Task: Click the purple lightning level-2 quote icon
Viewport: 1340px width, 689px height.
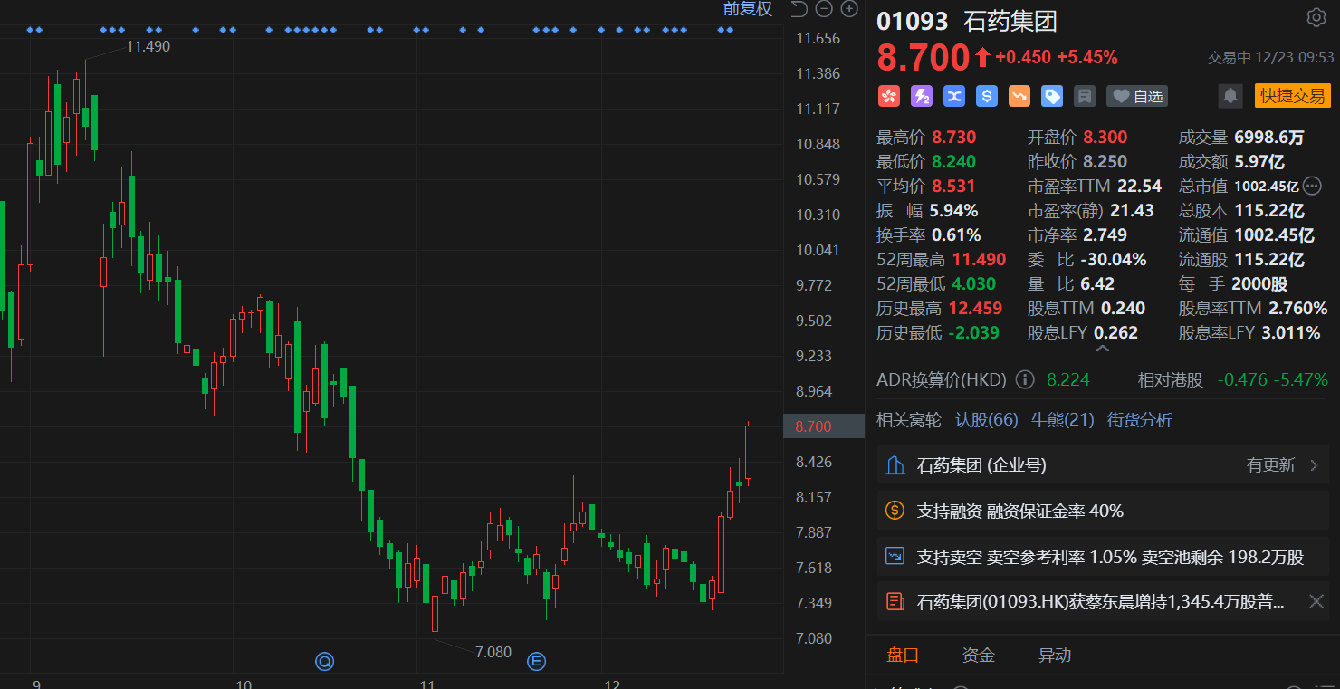Action: coord(921,96)
